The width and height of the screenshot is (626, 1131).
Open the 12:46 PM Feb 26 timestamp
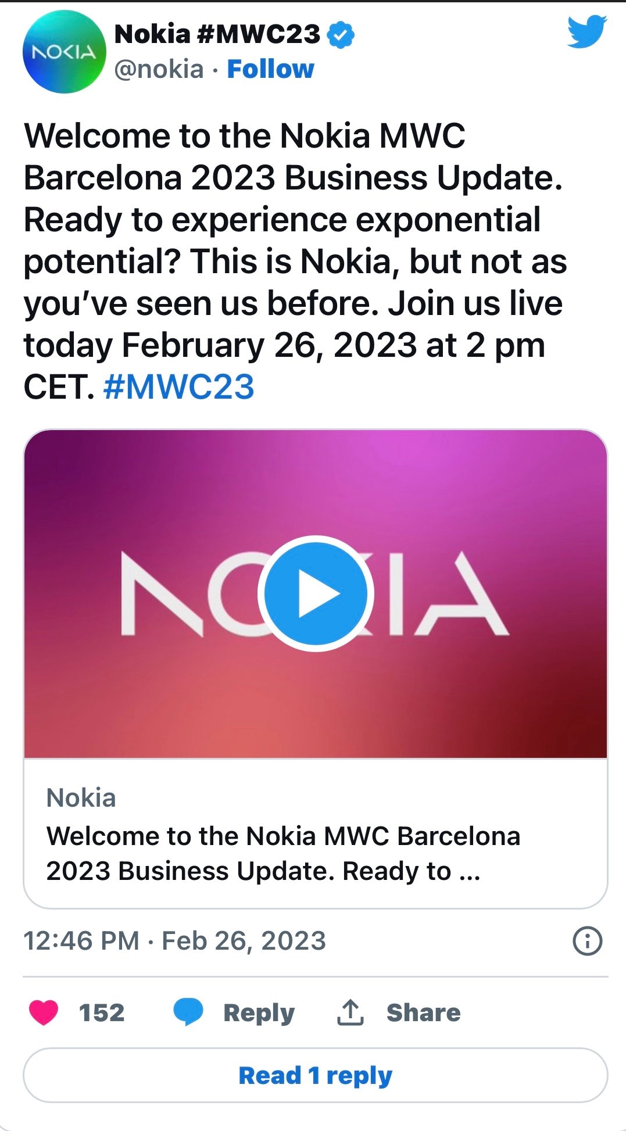tap(174, 941)
